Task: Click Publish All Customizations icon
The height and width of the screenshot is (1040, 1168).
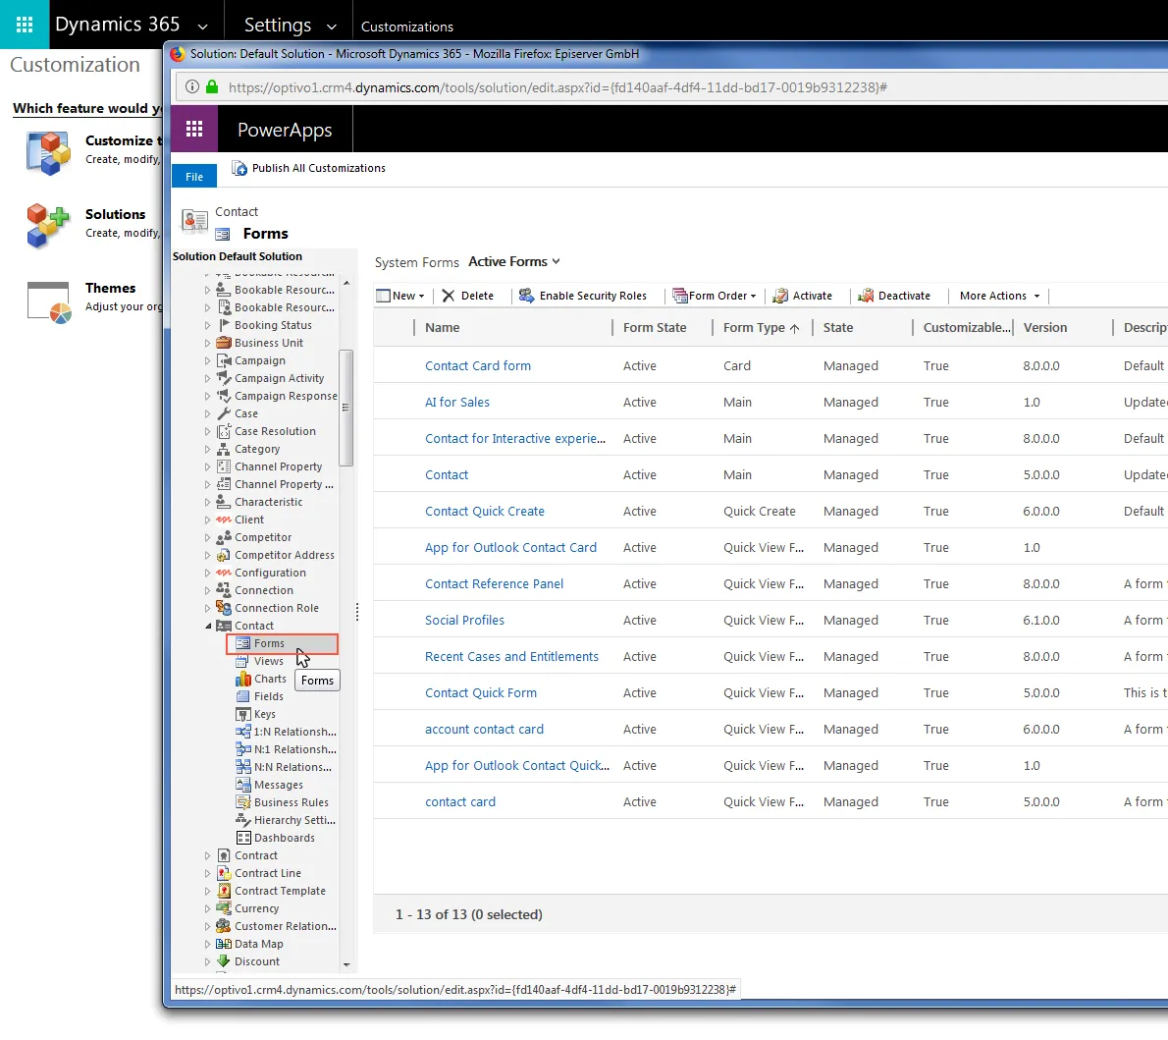Action: coord(239,169)
